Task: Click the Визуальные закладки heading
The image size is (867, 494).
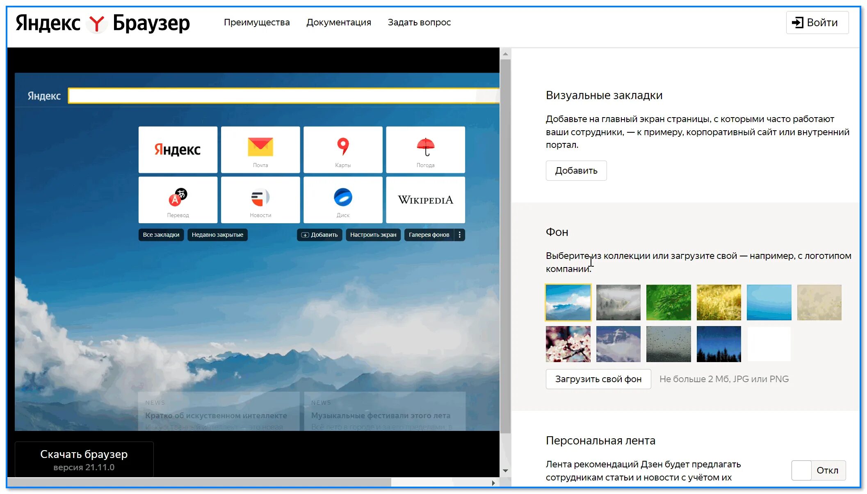Action: point(604,95)
